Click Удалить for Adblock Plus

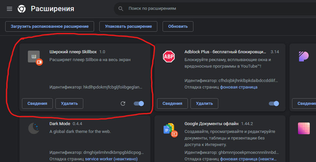click(204, 104)
